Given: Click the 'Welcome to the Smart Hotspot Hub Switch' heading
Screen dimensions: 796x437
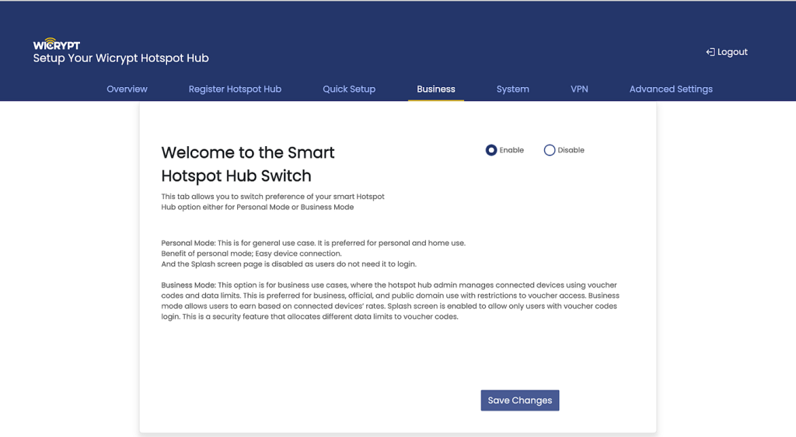Looking at the screenshot, I should click(248, 164).
